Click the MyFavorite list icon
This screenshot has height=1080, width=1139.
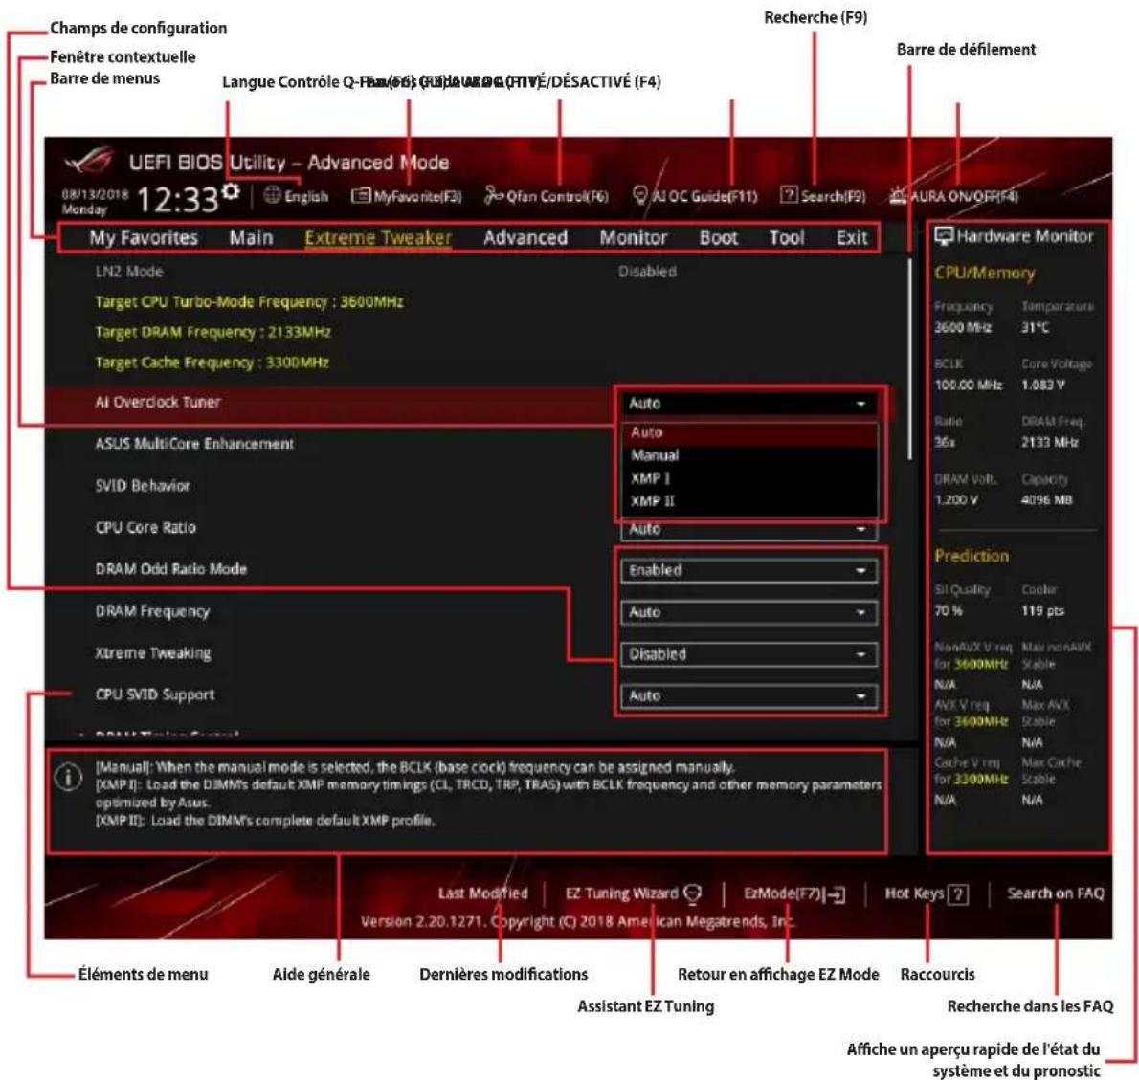click(361, 195)
